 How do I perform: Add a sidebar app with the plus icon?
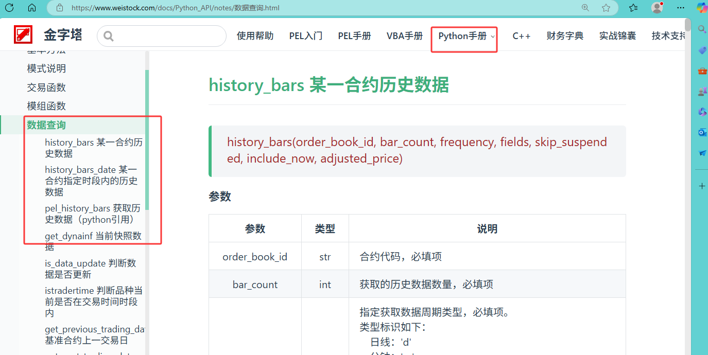click(x=702, y=186)
